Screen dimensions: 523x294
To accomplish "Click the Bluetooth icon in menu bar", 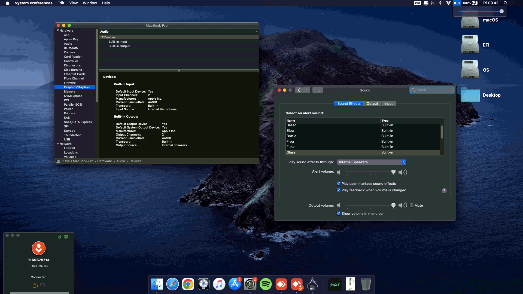I will tap(440, 3).
